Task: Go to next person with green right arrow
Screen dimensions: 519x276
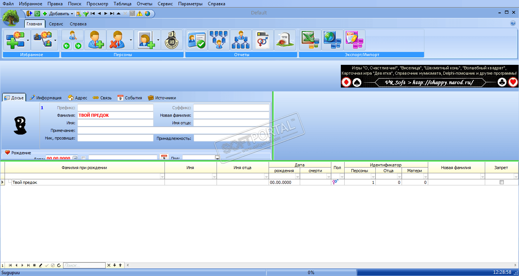Action: [x=78, y=46]
